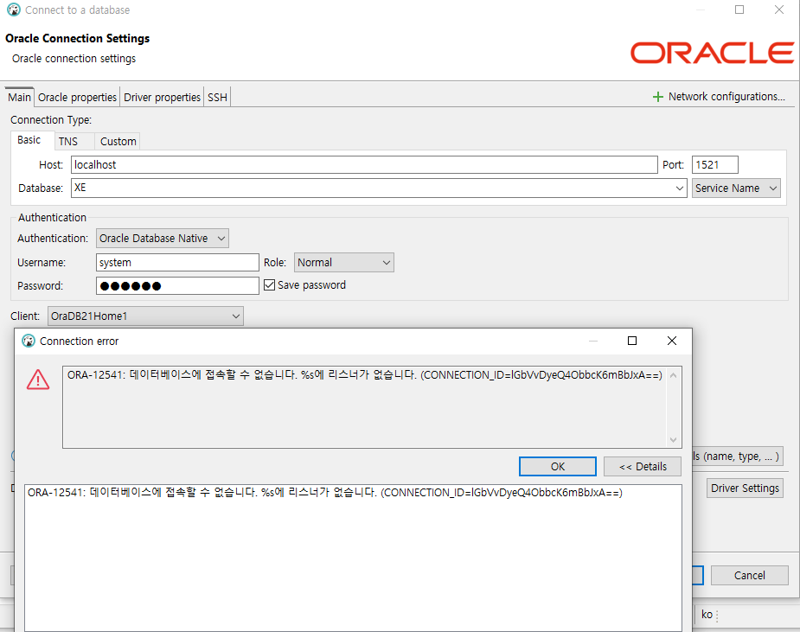This screenshot has width=800, height=632.
Task: Open Network configurations link
Action: pyautogui.click(x=726, y=97)
